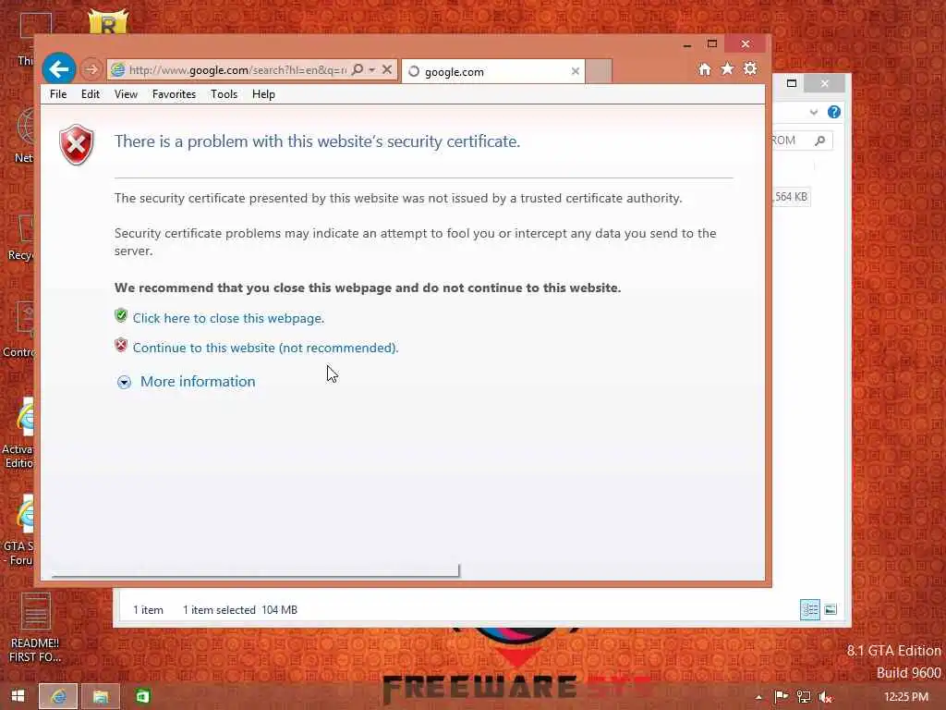
Task: Click the '1 item' status bar text
Action: pos(149,610)
